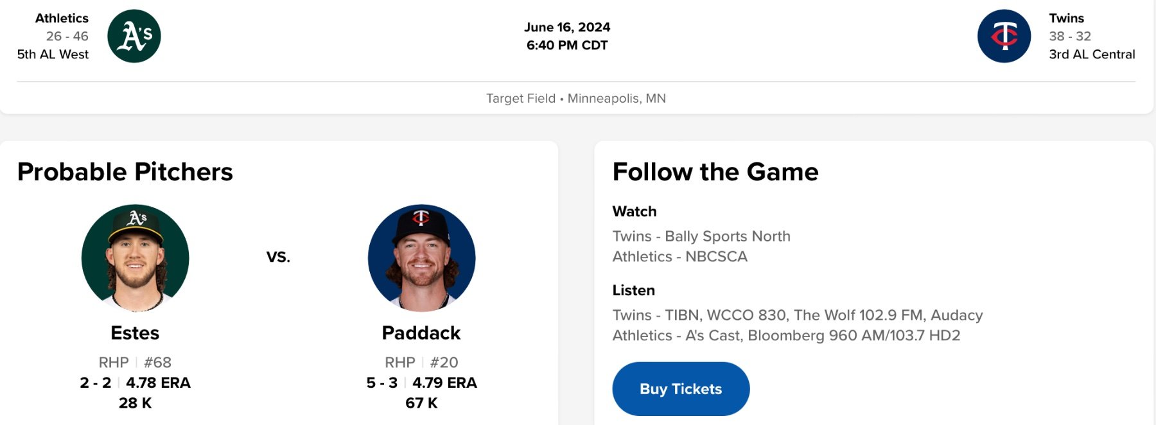This screenshot has width=1156, height=425.
Task: Select the Twins team name in header
Action: point(1066,18)
